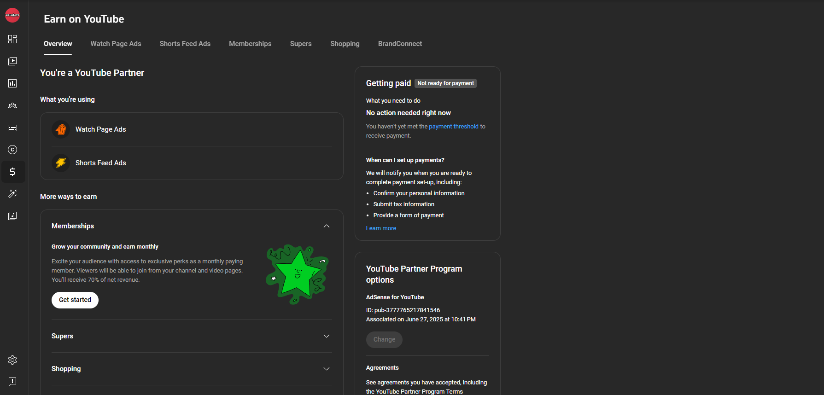Screen dimensions: 824x395
Task: Open the Audio library sidebar icon
Action: click(x=12, y=216)
